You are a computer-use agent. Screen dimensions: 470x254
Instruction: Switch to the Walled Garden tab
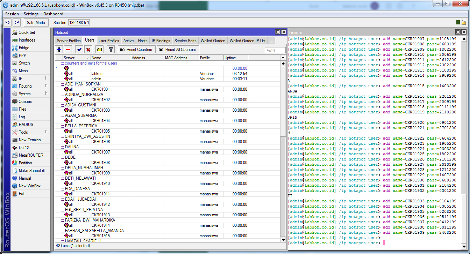(213, 41)
